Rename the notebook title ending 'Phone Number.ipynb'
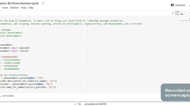Viewport: 190px width, 106px height. (x=19, y=3)
